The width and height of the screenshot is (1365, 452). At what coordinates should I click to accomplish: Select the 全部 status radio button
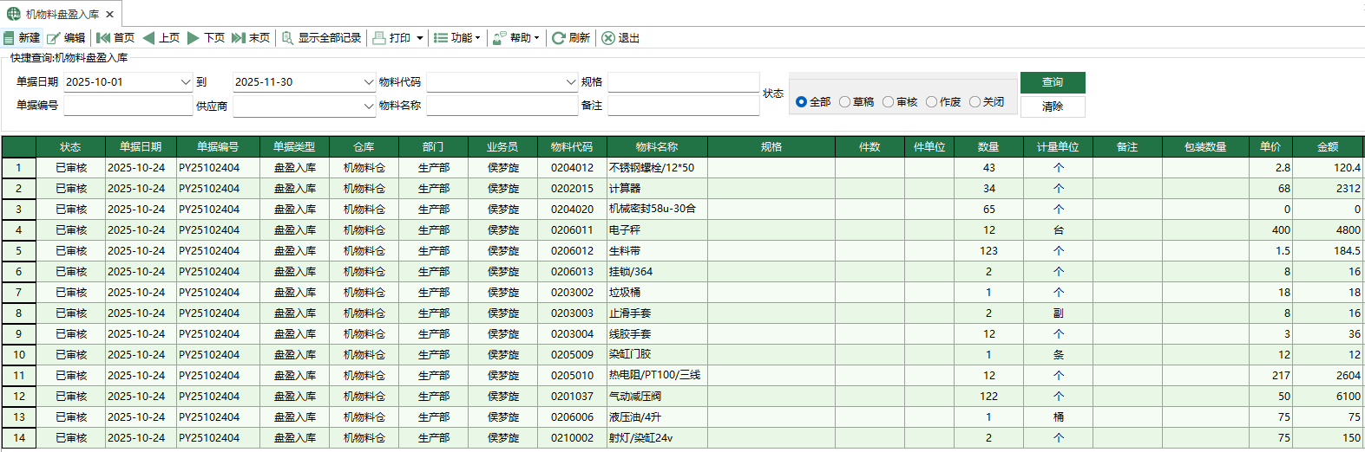point(802,102)
